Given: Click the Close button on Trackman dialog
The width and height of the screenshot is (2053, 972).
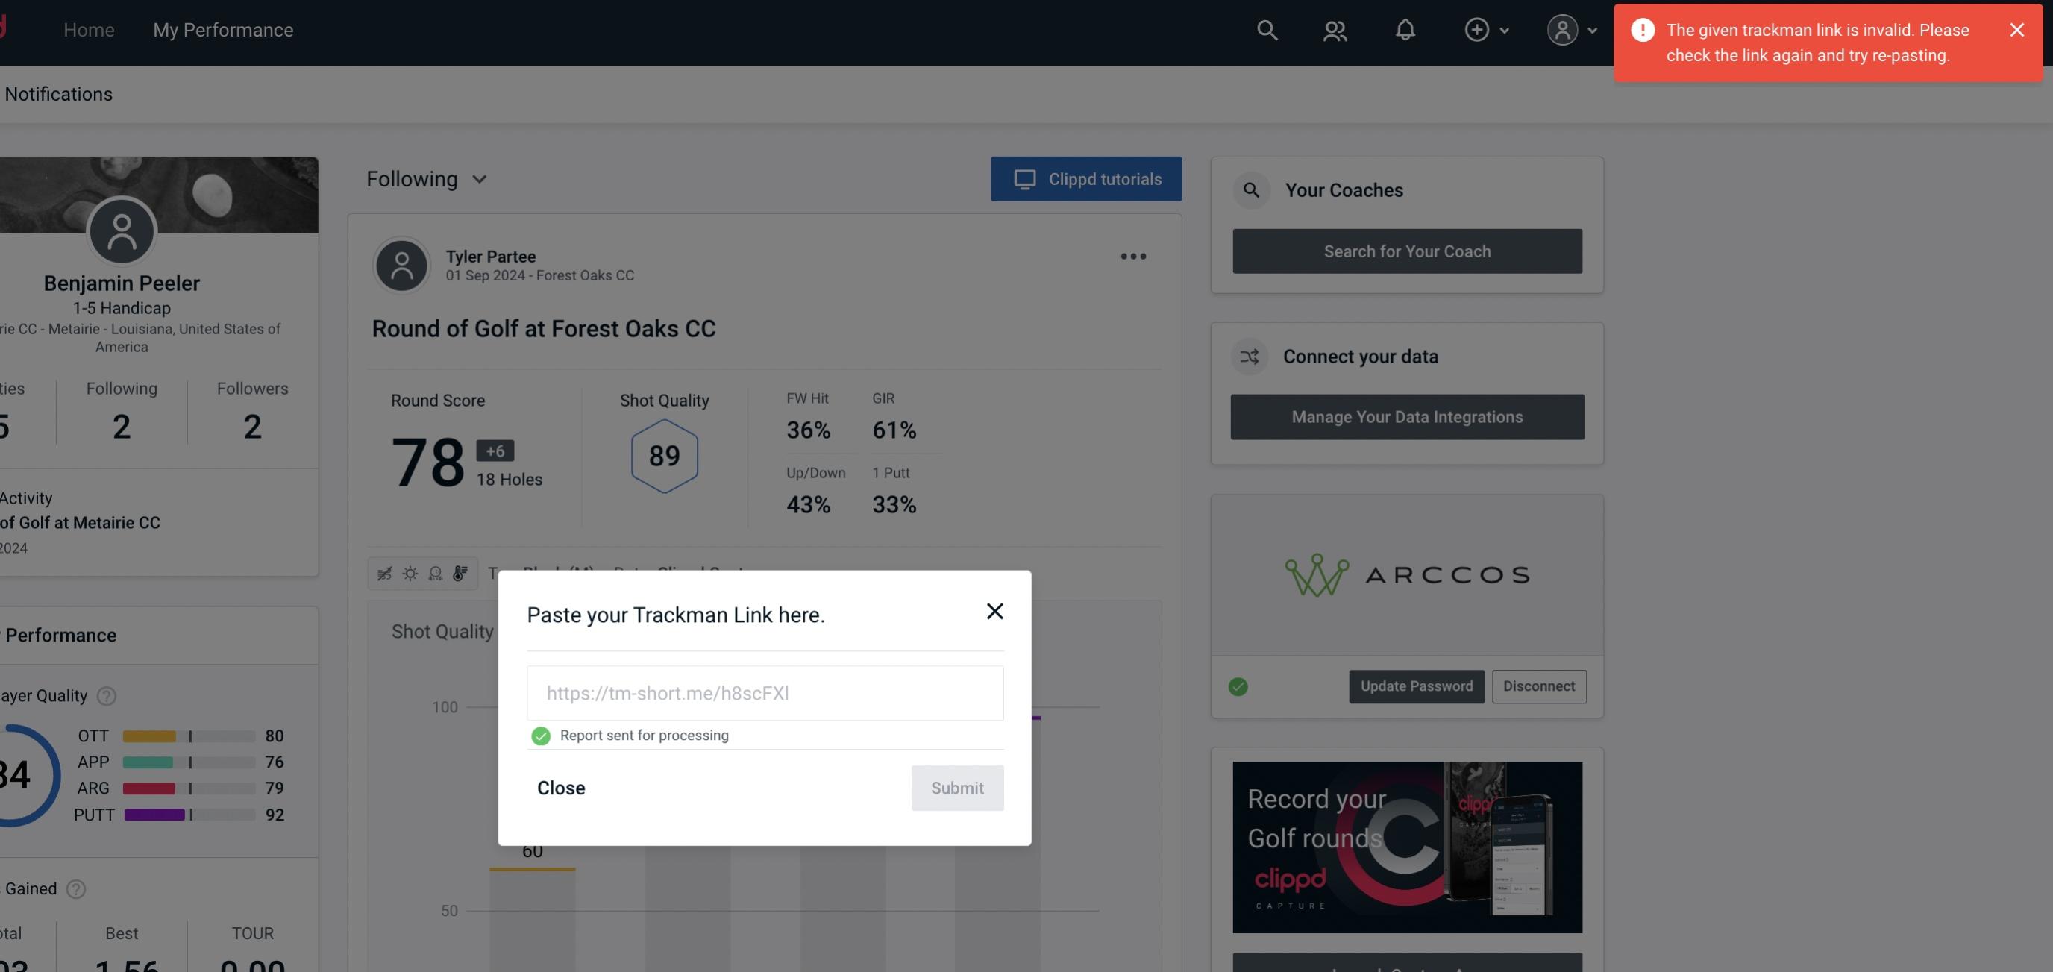Looking at the screenshot, I should [560, 787].
